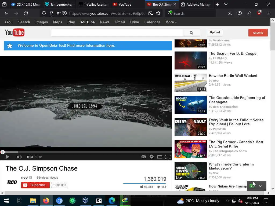This screenshot has height=206, width=275.
Task: Open The Pig Farmer video title
Action: (x=236, y=144)
